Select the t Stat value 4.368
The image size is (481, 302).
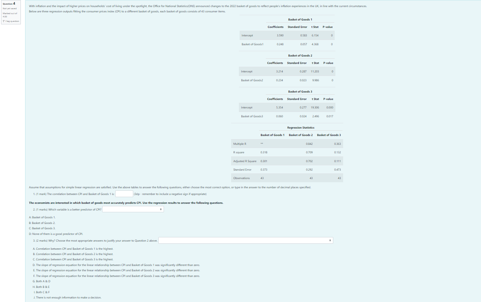coord(315,44)
